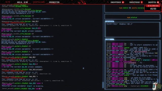Click '1 is not the correct ez_35 unlock command'
This screenshot has width=162, height=91.
22,67
